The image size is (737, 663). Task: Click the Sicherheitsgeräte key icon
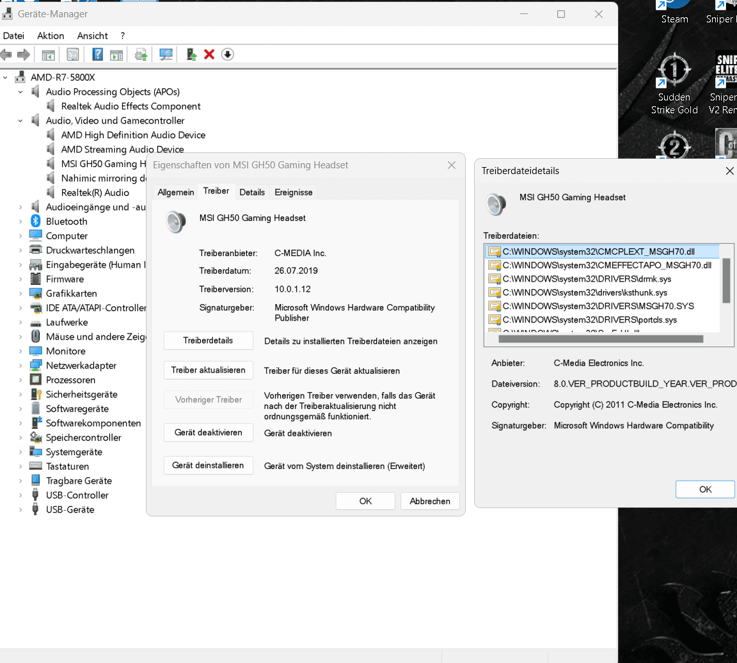[x=36, y=394]
